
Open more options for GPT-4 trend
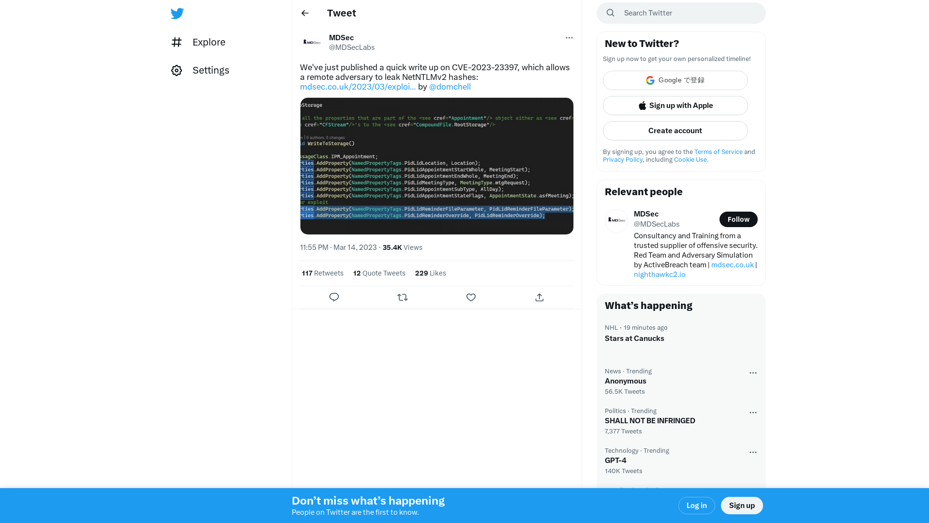coord(753,452)
